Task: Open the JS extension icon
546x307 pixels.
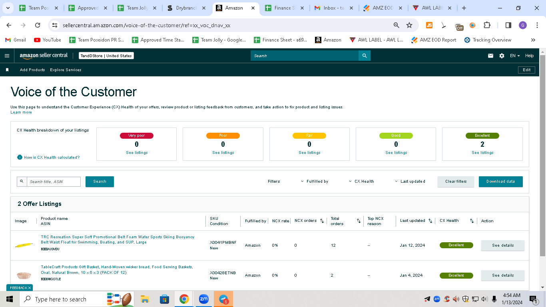Action: [x=429, y=25]
